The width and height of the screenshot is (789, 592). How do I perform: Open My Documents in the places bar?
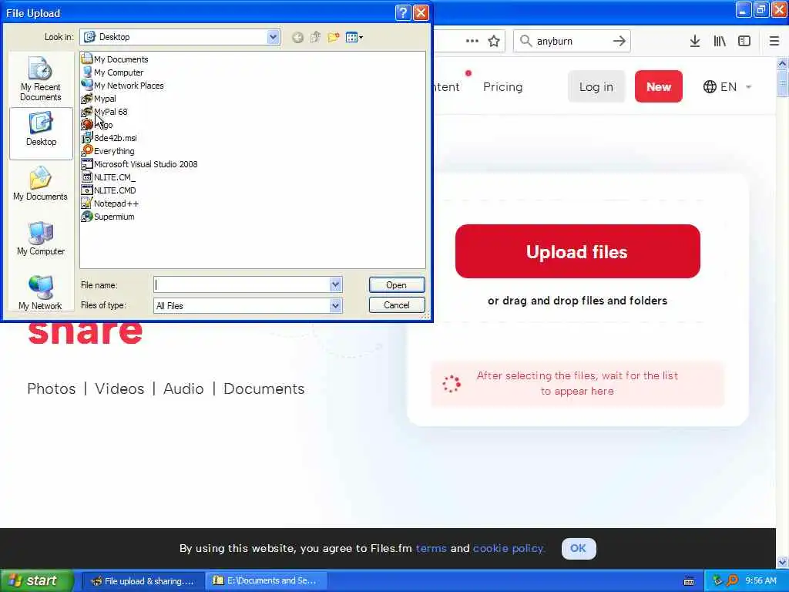(x=41, y=183)
